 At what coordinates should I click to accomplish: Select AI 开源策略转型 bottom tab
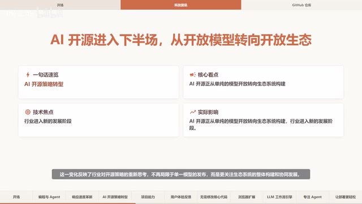tap(115, 197)
